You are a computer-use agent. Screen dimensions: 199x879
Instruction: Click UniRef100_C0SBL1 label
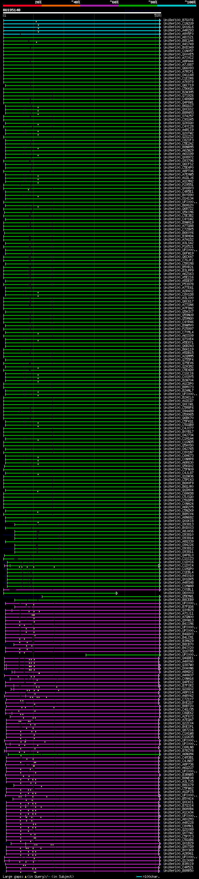click(178, 589)
